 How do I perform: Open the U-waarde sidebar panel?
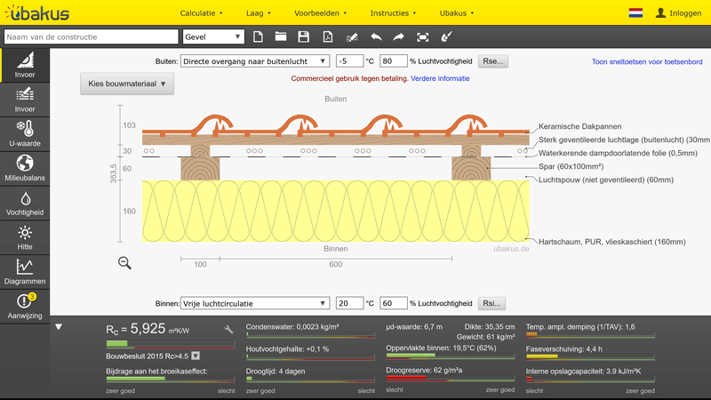click(25, 134)
